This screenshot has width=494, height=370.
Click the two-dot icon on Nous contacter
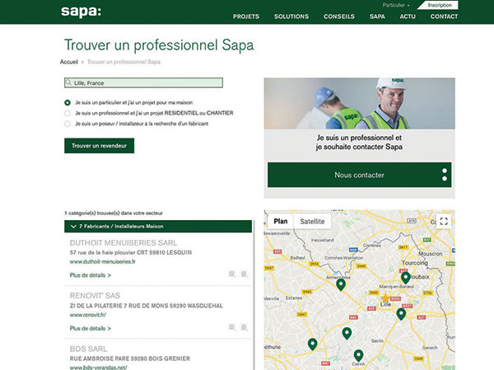[x=445, y=175]
